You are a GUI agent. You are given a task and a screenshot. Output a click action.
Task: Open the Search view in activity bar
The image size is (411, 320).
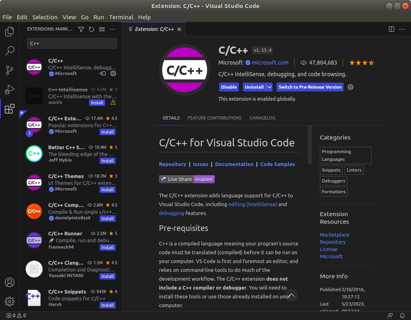click(x=10, y=51)
